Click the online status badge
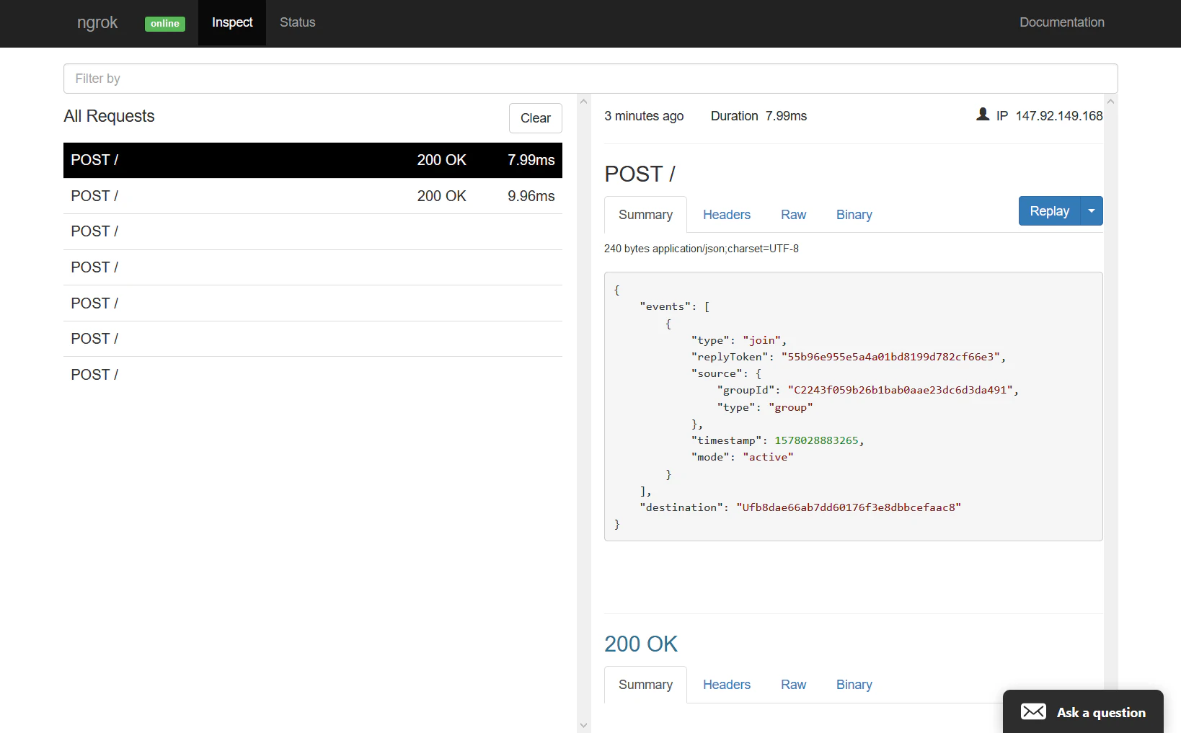 (x=164, y=24)
